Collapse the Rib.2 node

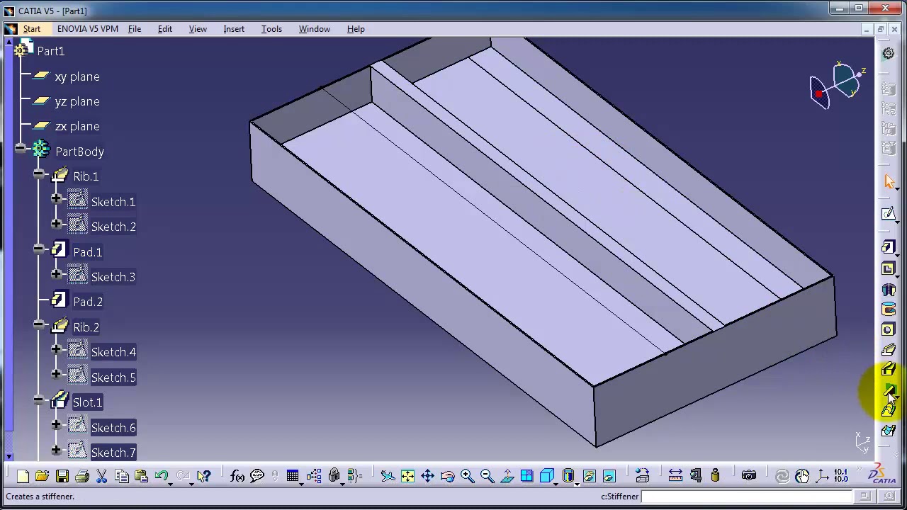point(38,324)
